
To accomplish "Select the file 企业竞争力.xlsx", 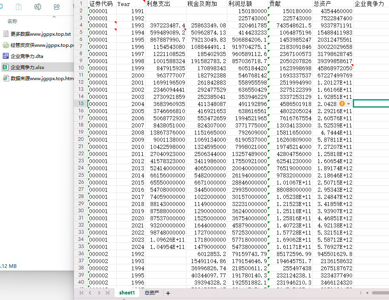I will (37, 67).
